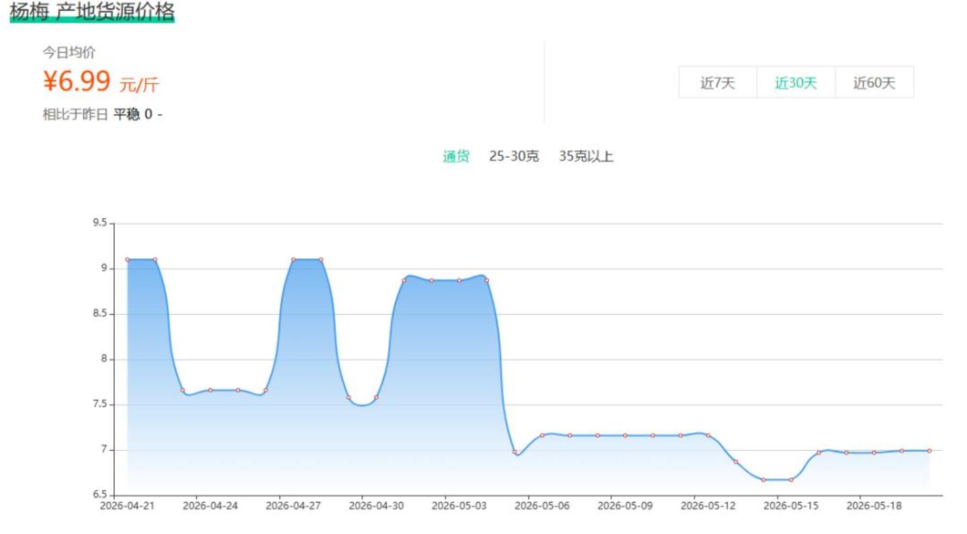Click the data point at 2026-04-24
The width and height of the screenshot is (967, 534).
click(x=210, y=390)
